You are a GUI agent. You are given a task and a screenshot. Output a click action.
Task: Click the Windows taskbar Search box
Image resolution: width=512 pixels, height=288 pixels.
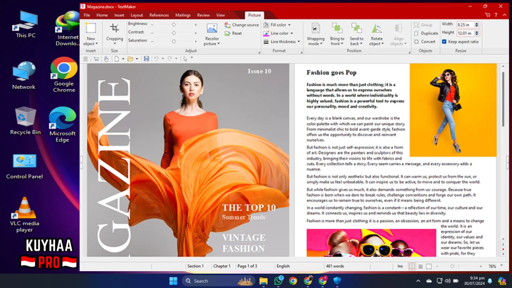coord(219,281)
